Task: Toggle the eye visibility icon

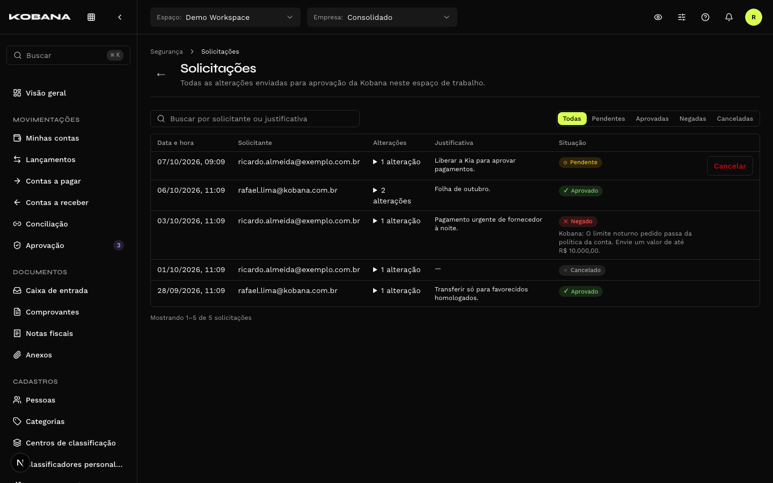Action: pos(658,17)
